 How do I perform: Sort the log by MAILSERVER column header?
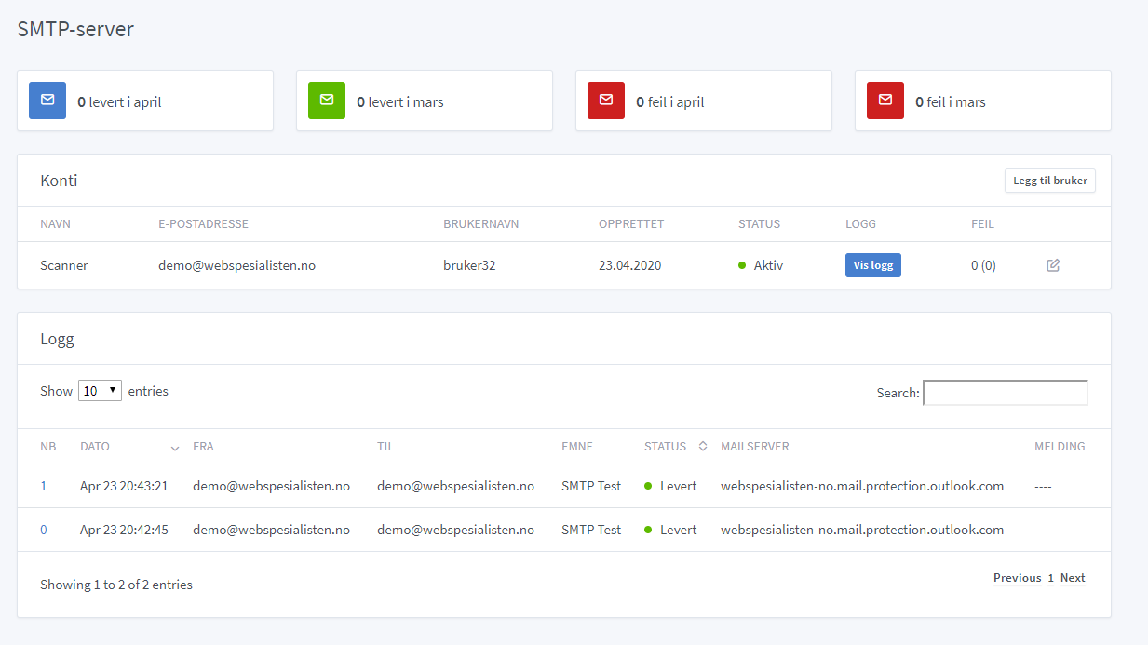pos(754,447)
